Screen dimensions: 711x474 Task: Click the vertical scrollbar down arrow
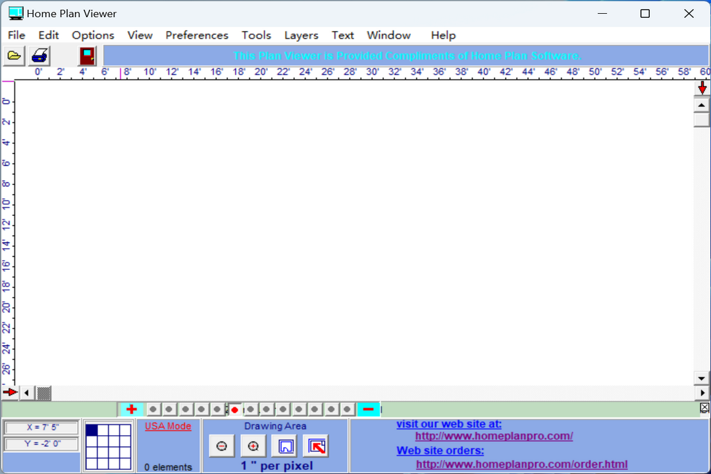pyautogui.click(x=702, y=379)
